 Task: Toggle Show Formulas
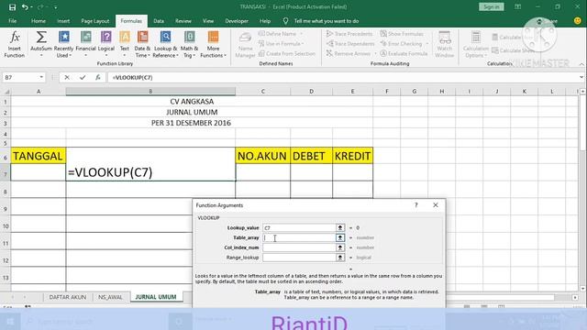pyautogui.click(x=402, y=34)
